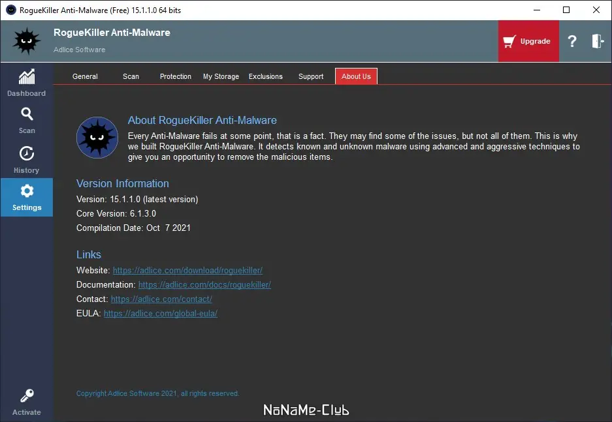Select the Exclusions tab
The image size is (612, 422).
(x=266, y=76)
